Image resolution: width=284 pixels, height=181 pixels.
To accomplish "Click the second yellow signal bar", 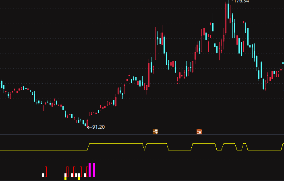I will [79, 178].
